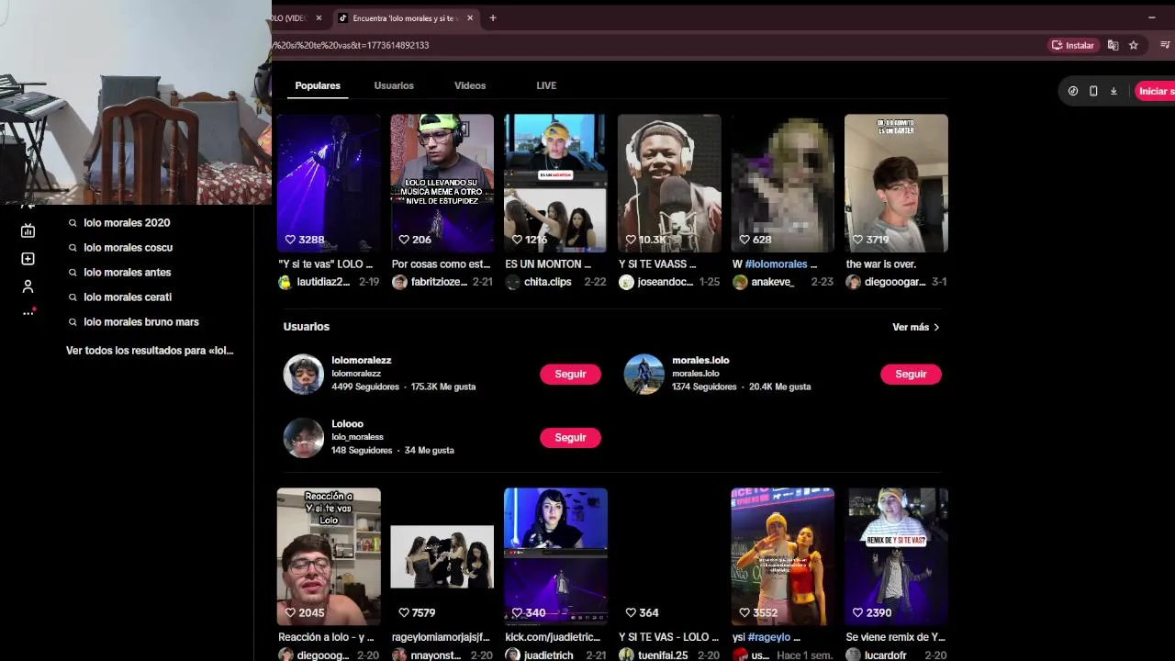Select suggestion 'lolo morales coscu'
This screenshot has width=1175, height=661.
coord(128,248)
